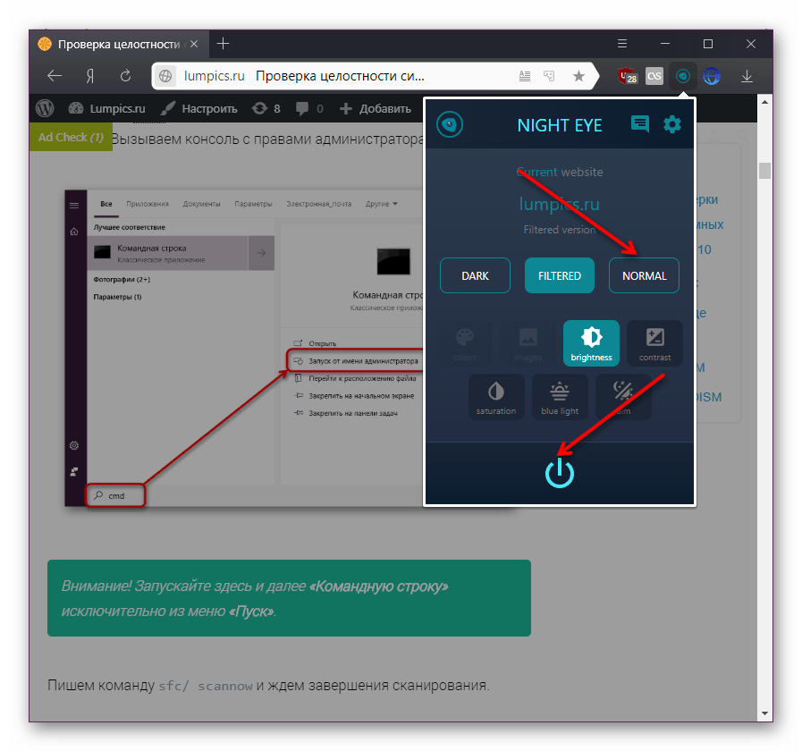Open a new tab with the plus button
The image size is (802, 751).
point(223,44)
